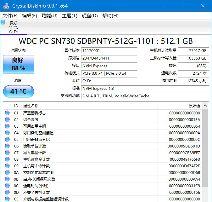Viewport: 212px width, 202px height.
Task: Click status orb for attribute 0D 不安全关机计数
Action: pos(7,192)
